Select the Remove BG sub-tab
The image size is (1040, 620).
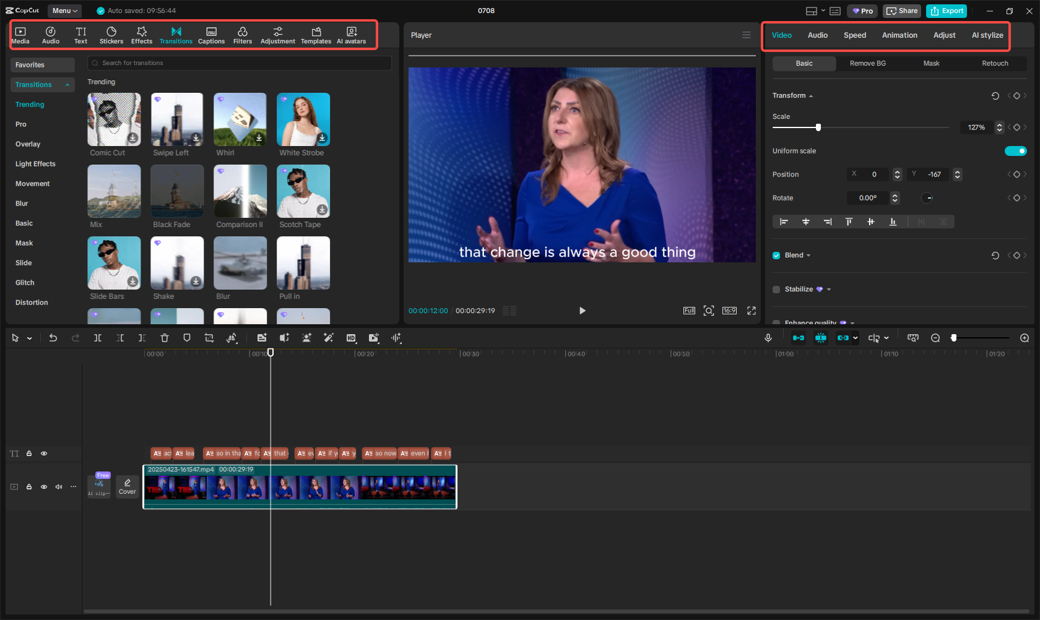point(868,64)
